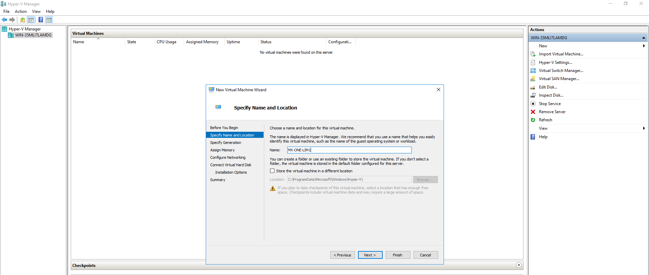Click the Next button in wizard

coord(370,255)
